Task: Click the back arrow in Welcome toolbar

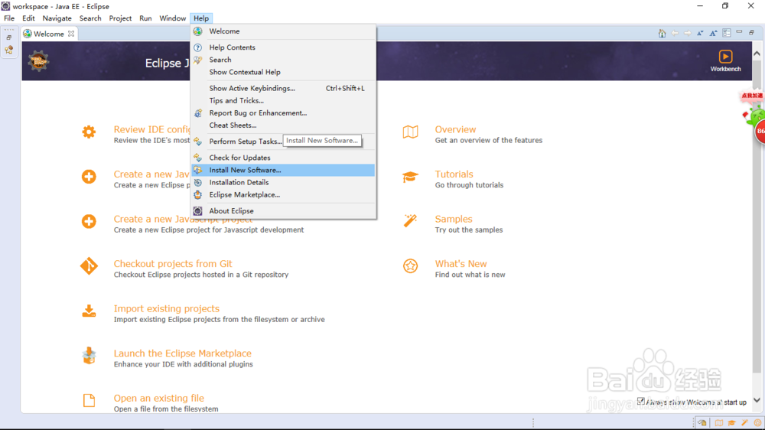Action: coord(675,33)
